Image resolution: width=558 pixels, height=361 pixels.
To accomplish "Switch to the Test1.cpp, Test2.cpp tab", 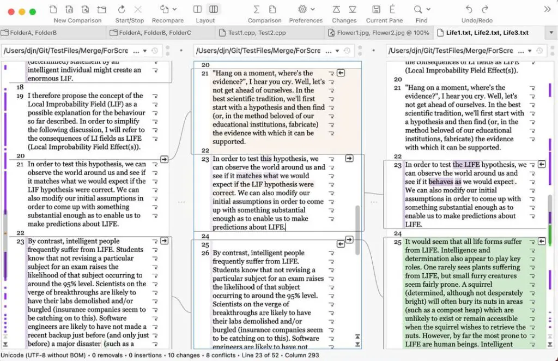I will (x=256, y=33).
